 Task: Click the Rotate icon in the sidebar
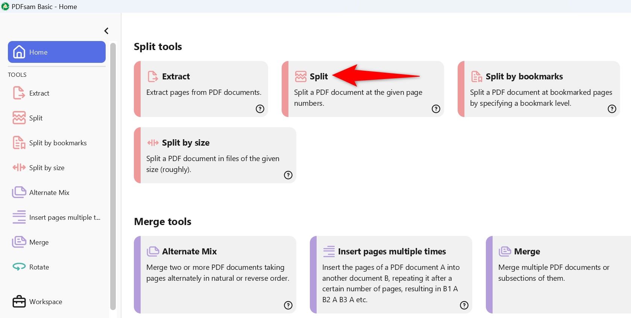[x=19, y=267]
